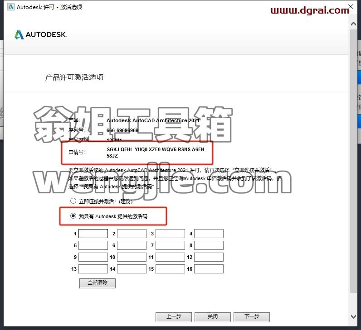Click the scrollbar up arrow
The width and height of the screenshot is (361, 330).
[353, 24]
